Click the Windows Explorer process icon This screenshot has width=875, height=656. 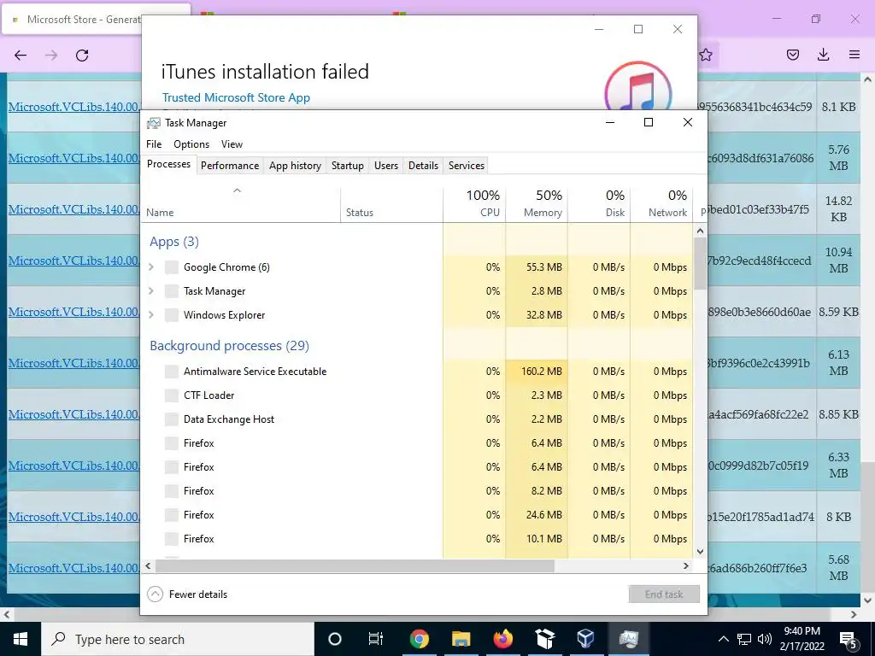(x=171, y=315)
